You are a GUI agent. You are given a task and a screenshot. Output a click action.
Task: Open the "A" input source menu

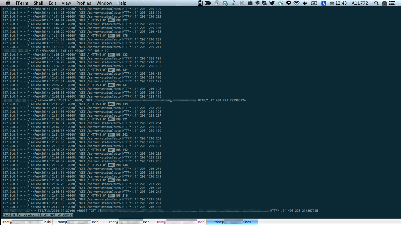point(324,3)
